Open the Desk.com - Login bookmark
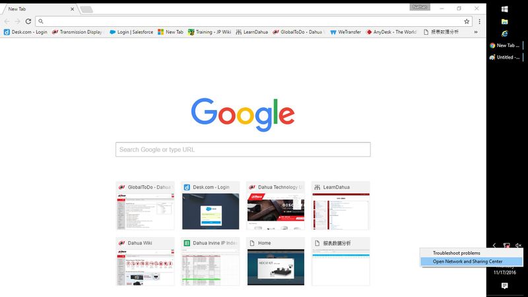 26,32
